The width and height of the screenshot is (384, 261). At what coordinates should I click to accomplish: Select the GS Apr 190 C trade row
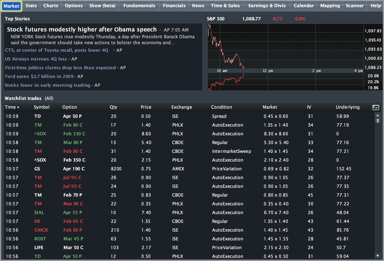pyautogui.click(x=189, y=169)
